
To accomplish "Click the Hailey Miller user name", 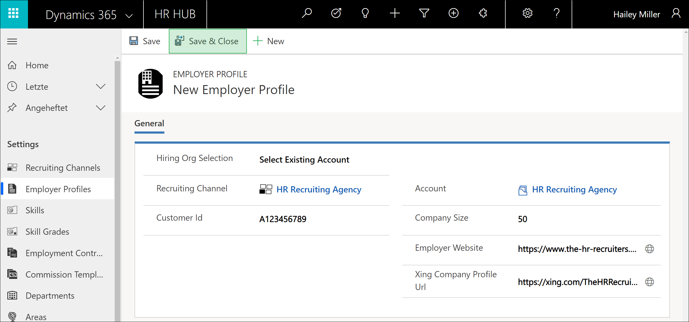I will click(x=637, y=14).
